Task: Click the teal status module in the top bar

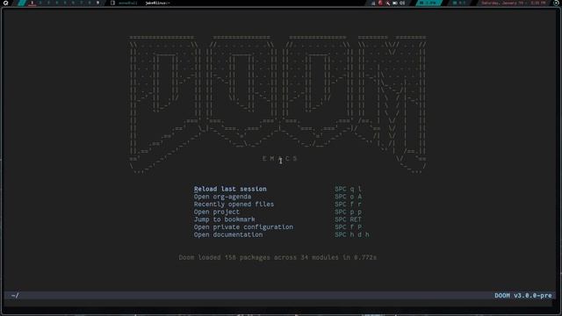Action: pos(429,3)
